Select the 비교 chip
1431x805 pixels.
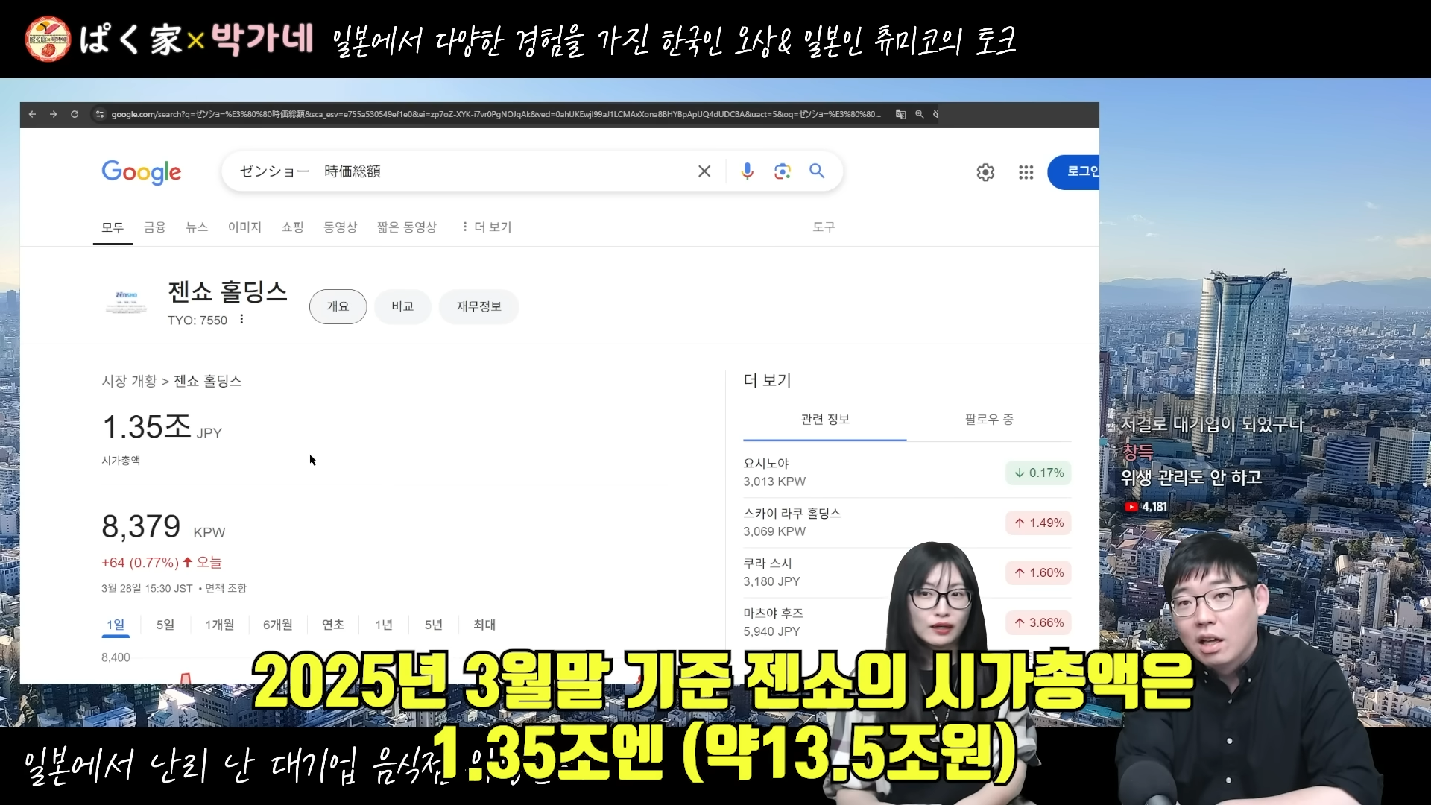point(402,306)
